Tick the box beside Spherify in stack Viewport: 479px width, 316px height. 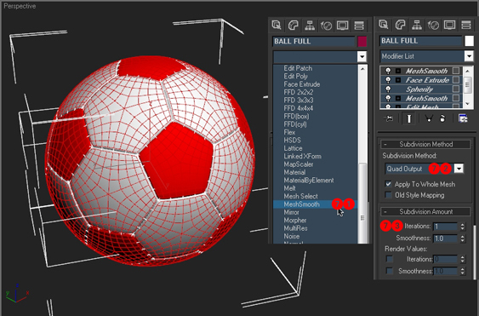tap(456, 89)
